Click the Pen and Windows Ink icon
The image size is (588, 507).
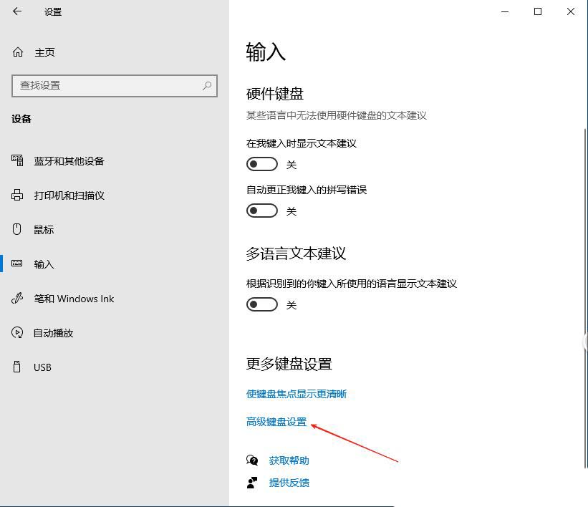(18, 299)
